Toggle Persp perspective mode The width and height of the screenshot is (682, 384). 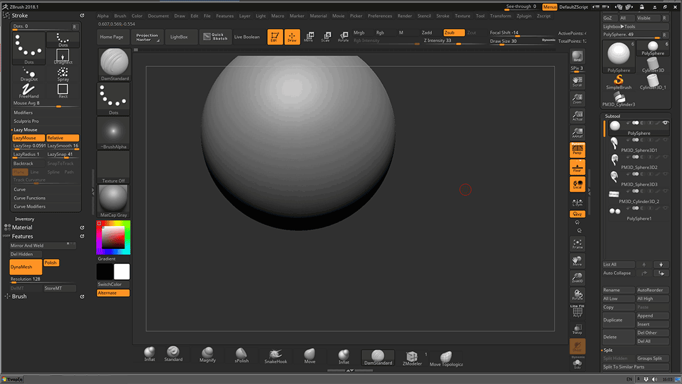point(577,150)
